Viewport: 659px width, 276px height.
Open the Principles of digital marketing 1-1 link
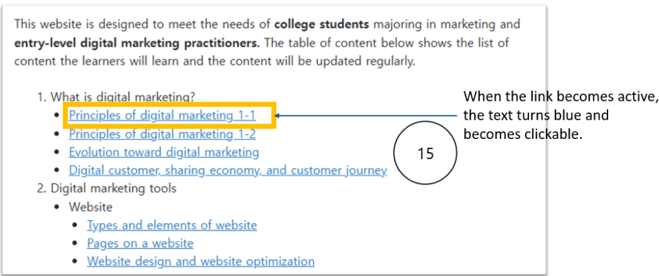coord(162,116)
